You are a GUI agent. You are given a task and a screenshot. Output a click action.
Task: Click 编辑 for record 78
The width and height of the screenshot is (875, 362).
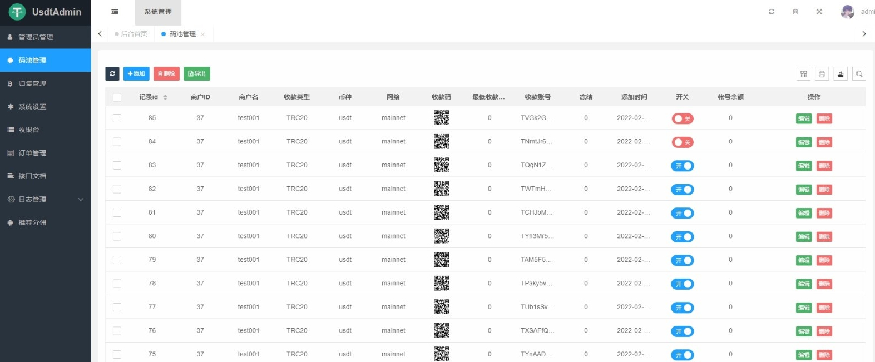(x=804, y=284)
